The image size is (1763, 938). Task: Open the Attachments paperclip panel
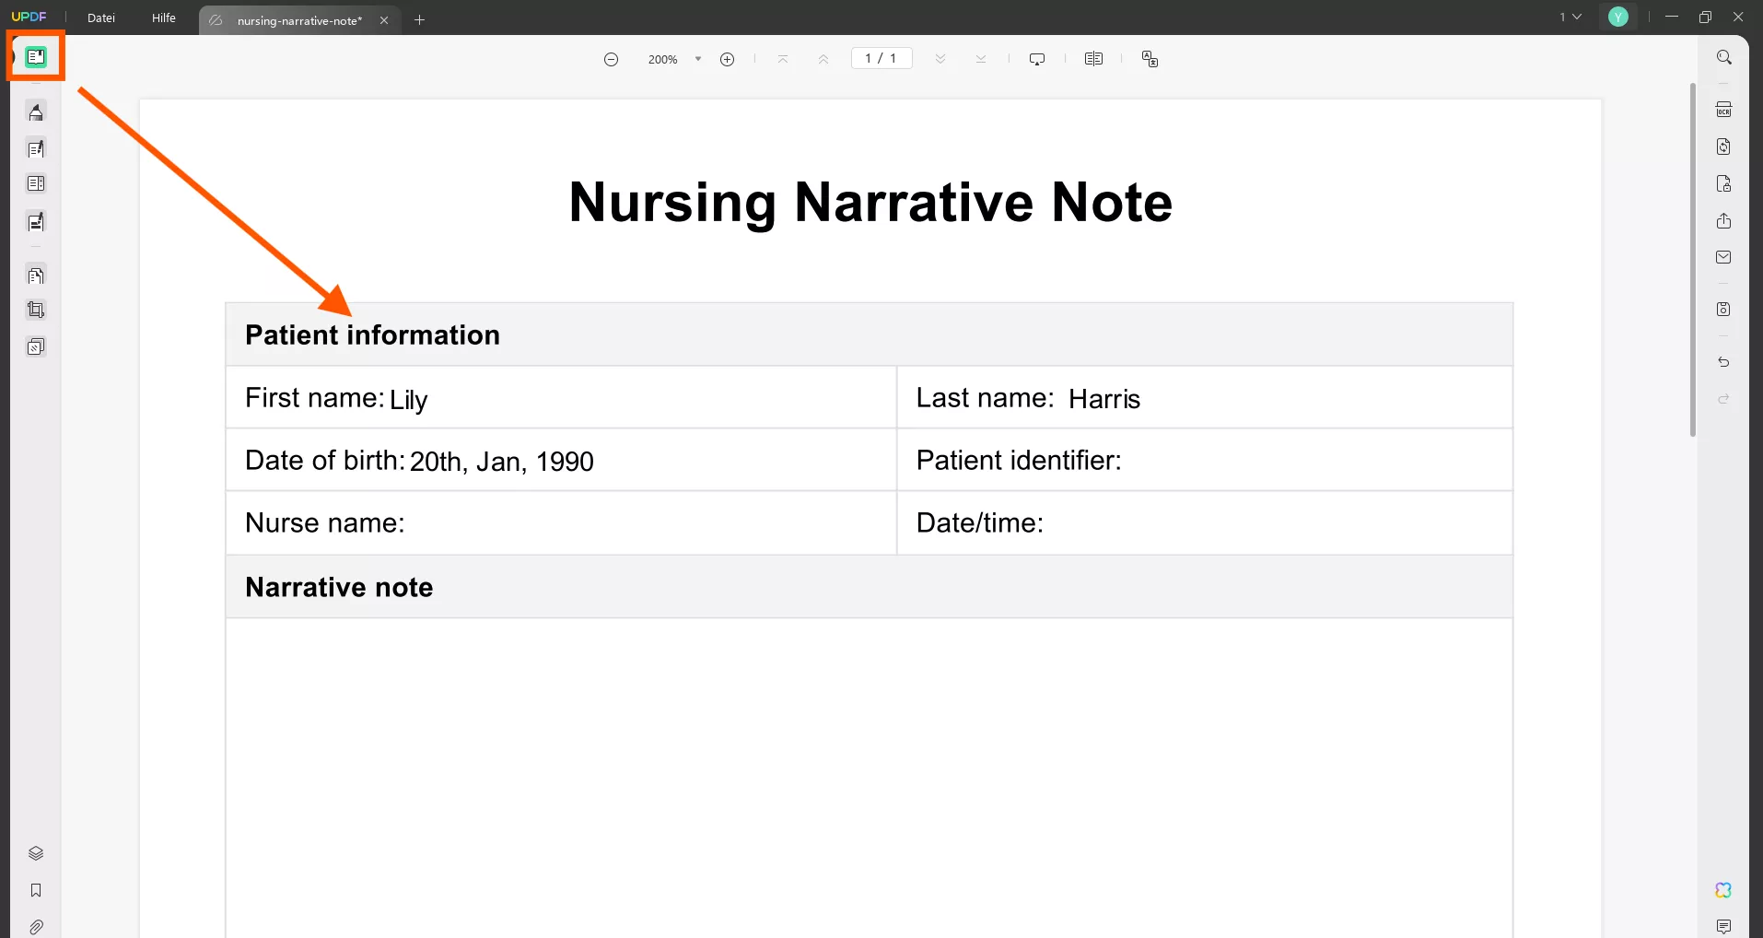pyautogui.click(x=36, y=927)
